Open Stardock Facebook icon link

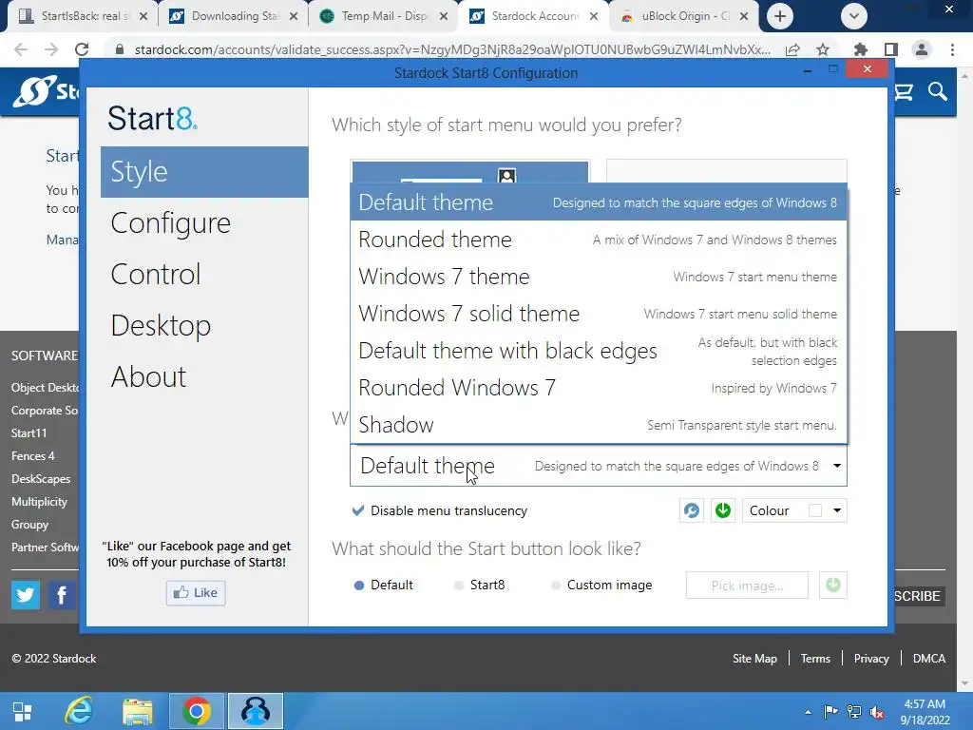(x=62, y=595)
